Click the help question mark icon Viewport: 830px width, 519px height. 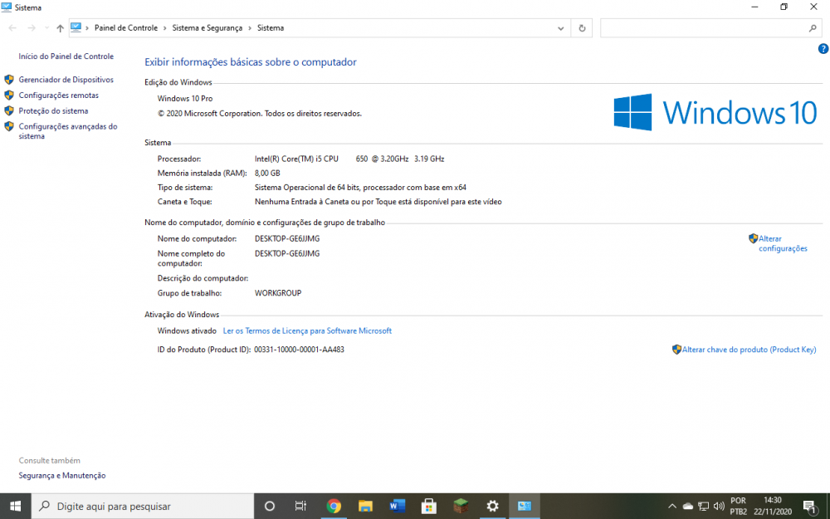pyautogui.click(x=823, y=49)
